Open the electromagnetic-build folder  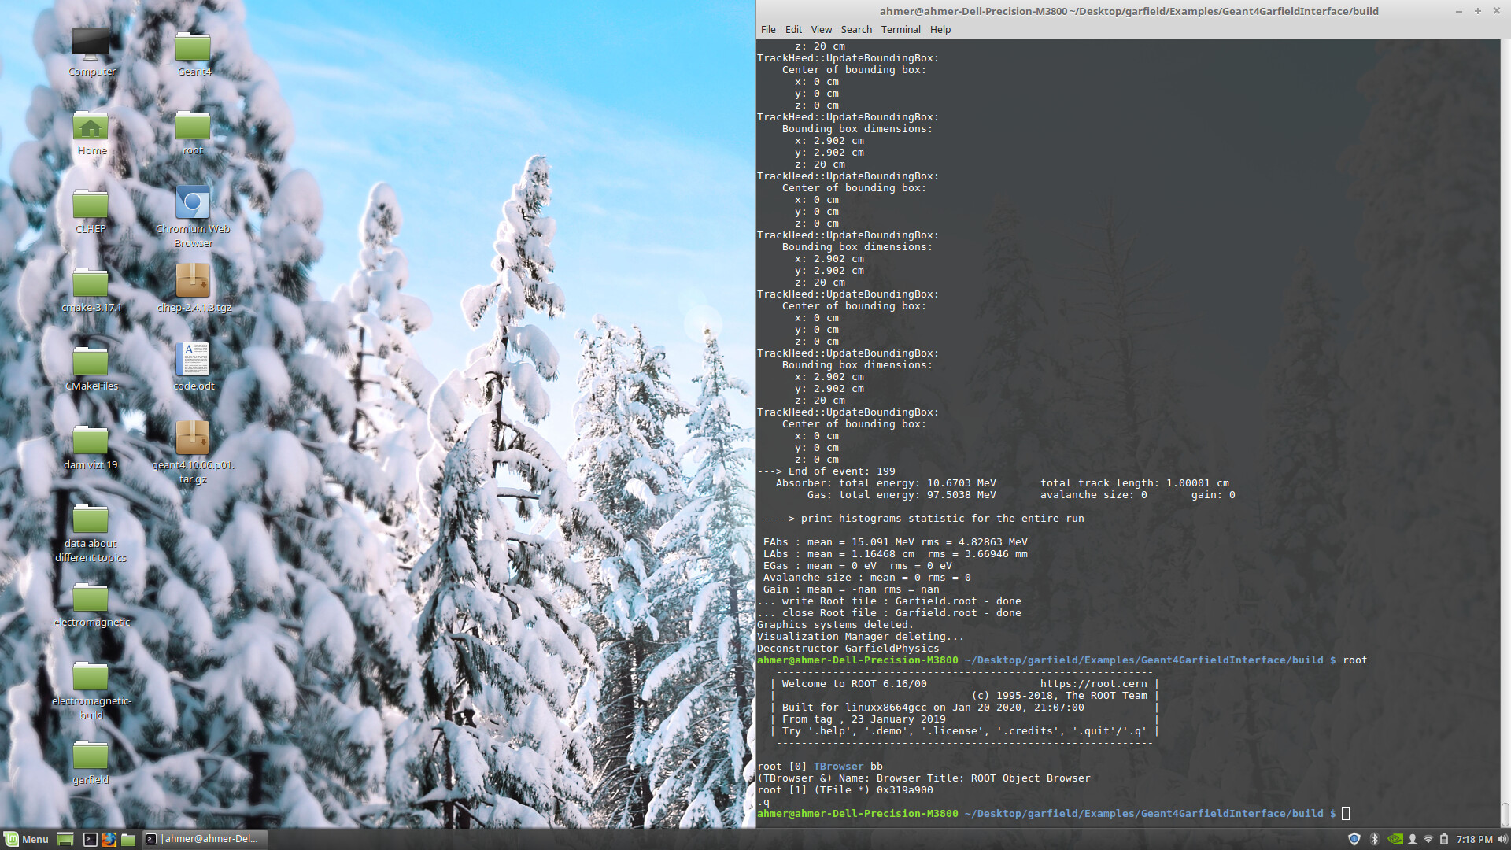pyautogui.click(x=91, y=690)
